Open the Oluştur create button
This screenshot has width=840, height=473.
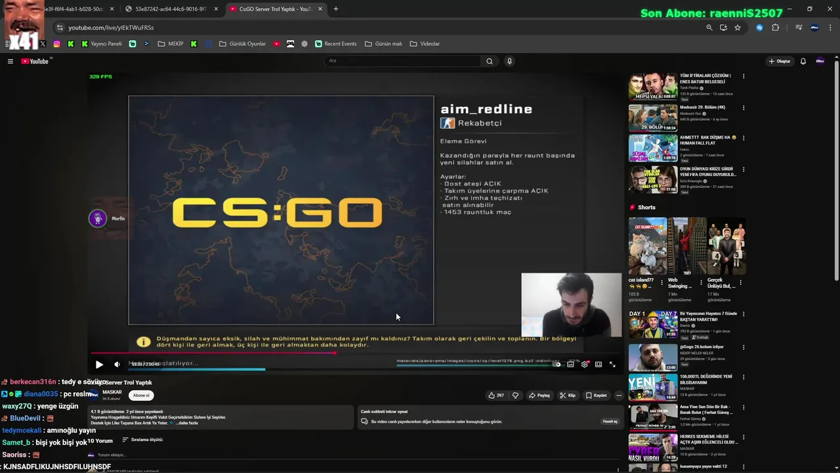(780, 61)
